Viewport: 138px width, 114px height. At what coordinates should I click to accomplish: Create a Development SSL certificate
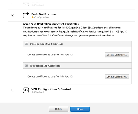click(117, 55)
